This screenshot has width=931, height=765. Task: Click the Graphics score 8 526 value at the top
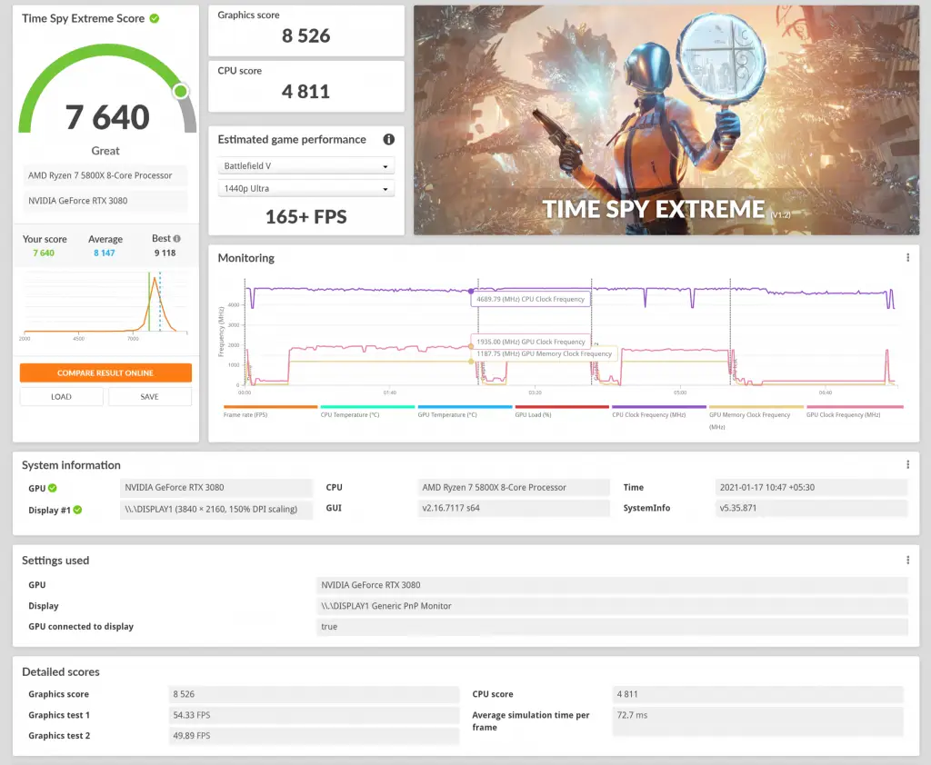click(305, 35)
